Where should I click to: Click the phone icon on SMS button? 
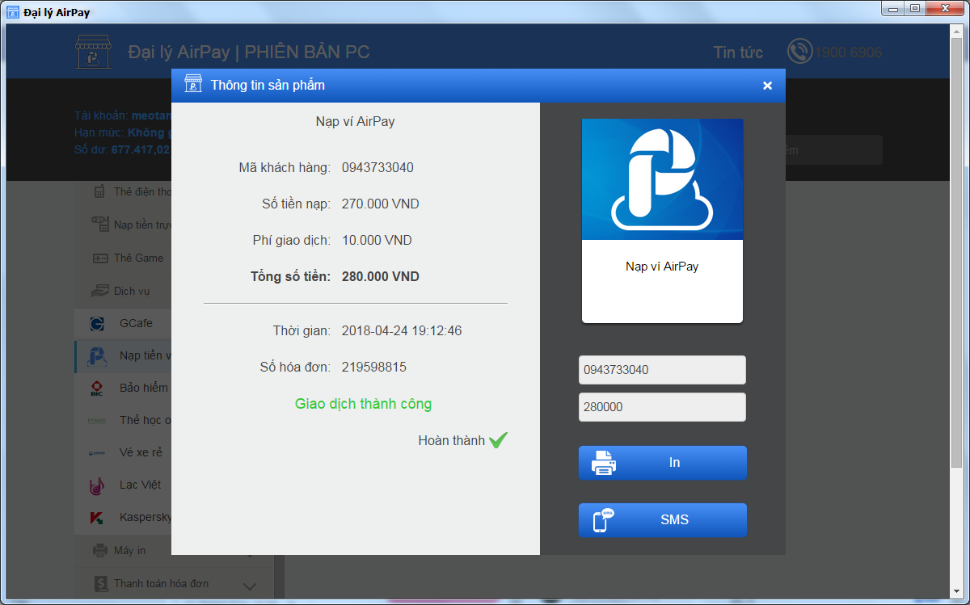click(x=604, y=520)
